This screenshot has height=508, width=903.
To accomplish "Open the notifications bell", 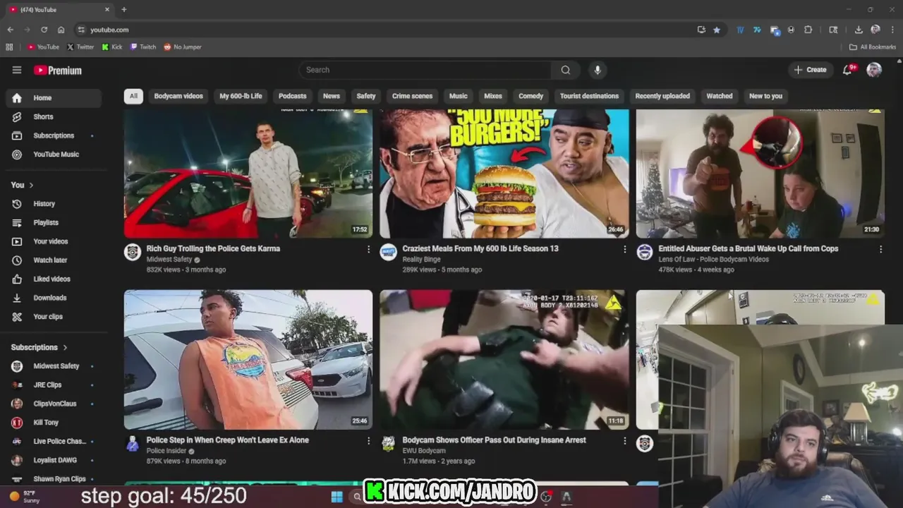I will tap(849, 69).
